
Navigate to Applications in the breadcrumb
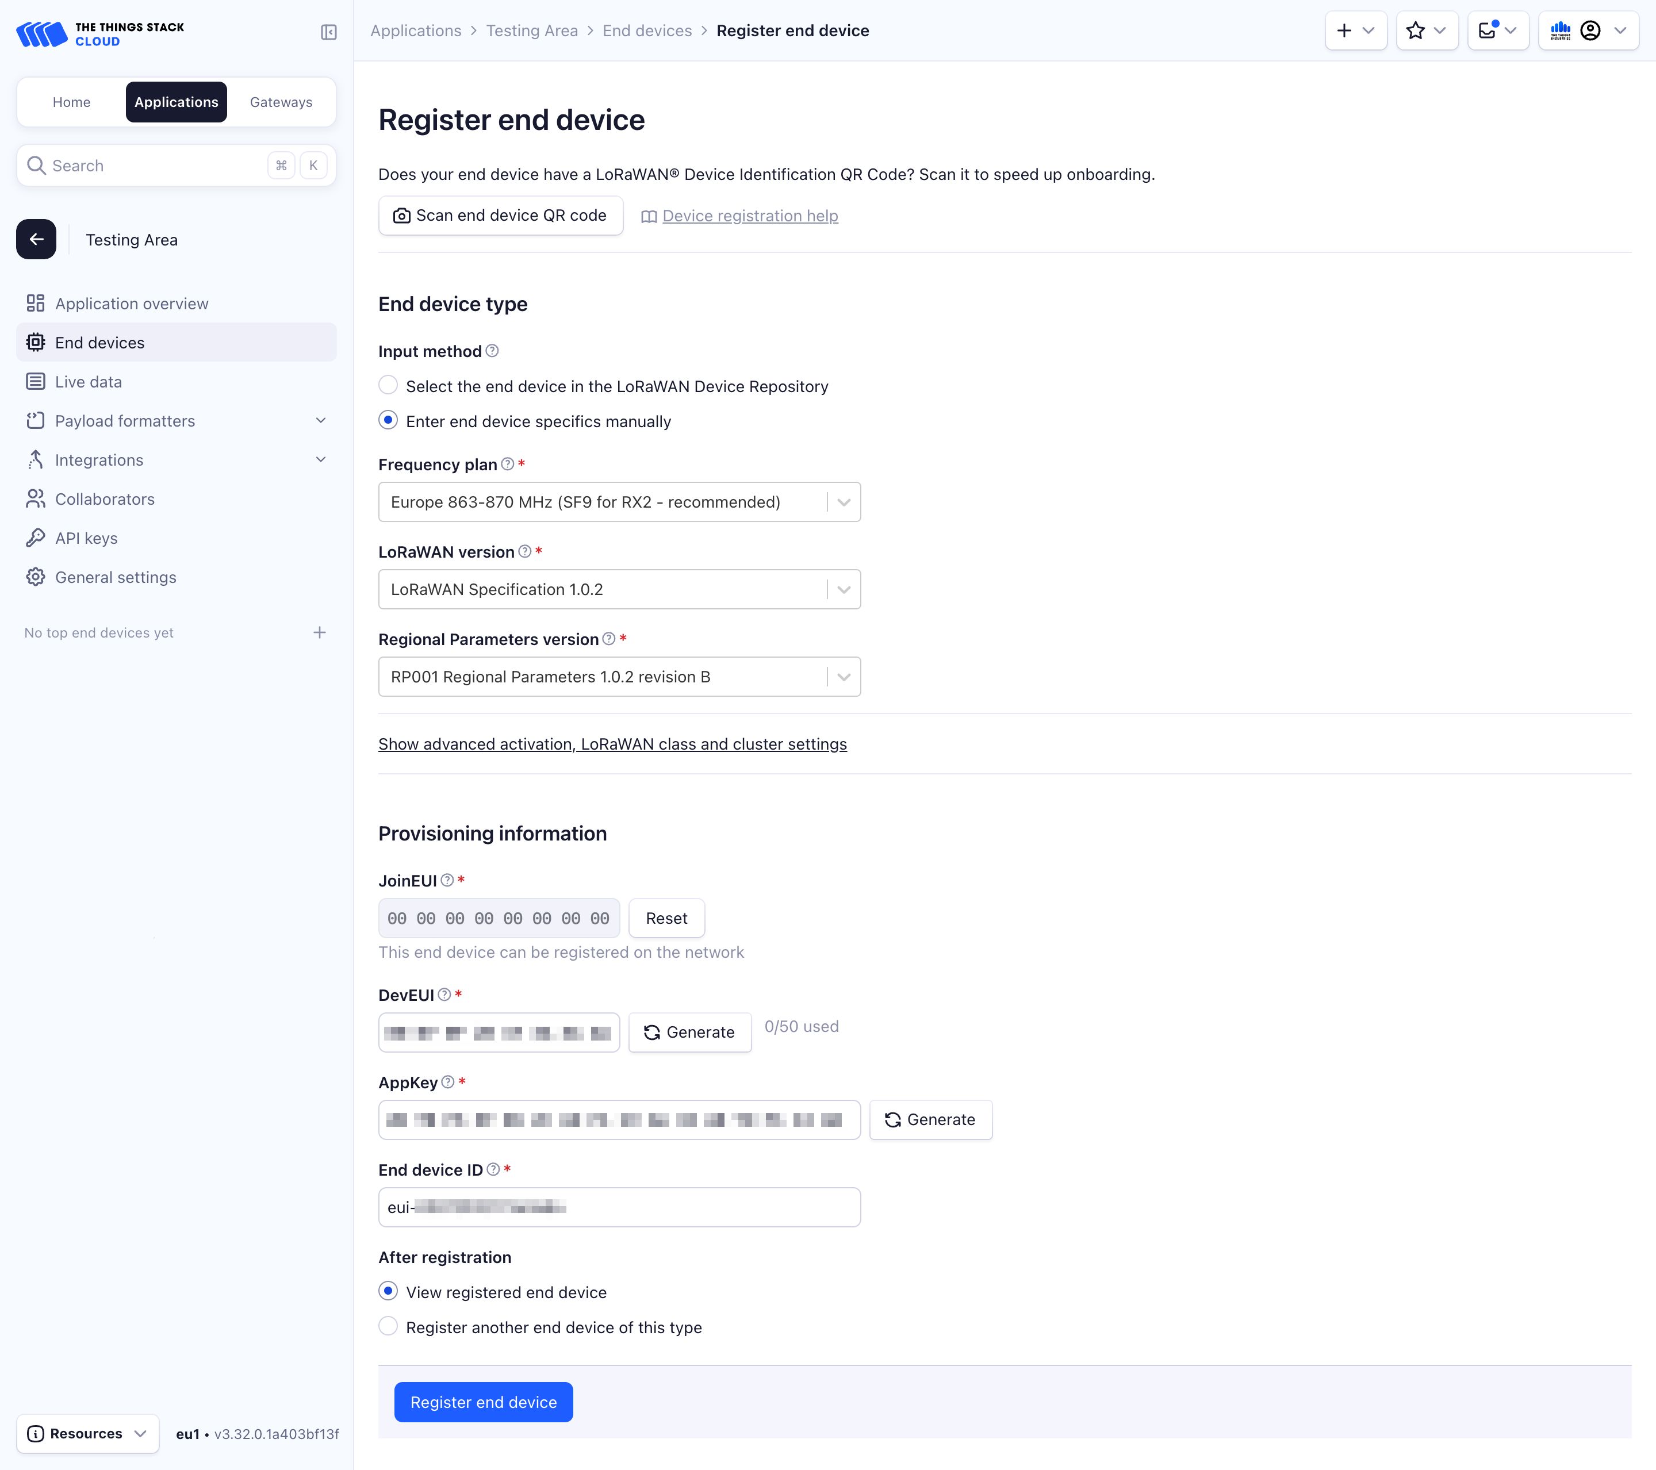[416, 30]
